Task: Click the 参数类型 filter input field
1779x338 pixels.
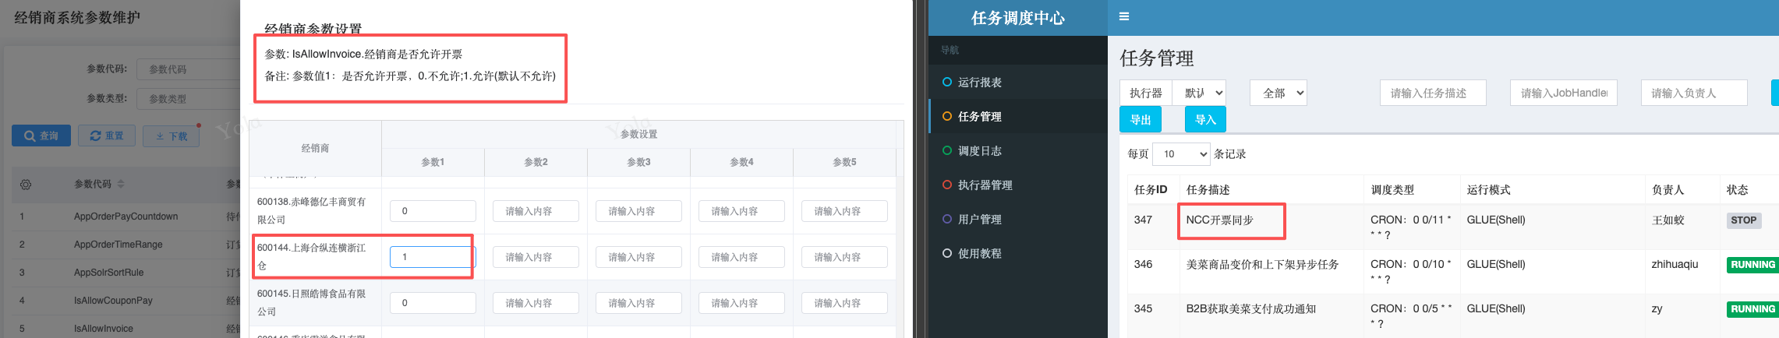Action: [x=189, y=99]
